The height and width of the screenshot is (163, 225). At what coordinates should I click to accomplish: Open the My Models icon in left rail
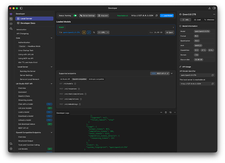(11, 24)
